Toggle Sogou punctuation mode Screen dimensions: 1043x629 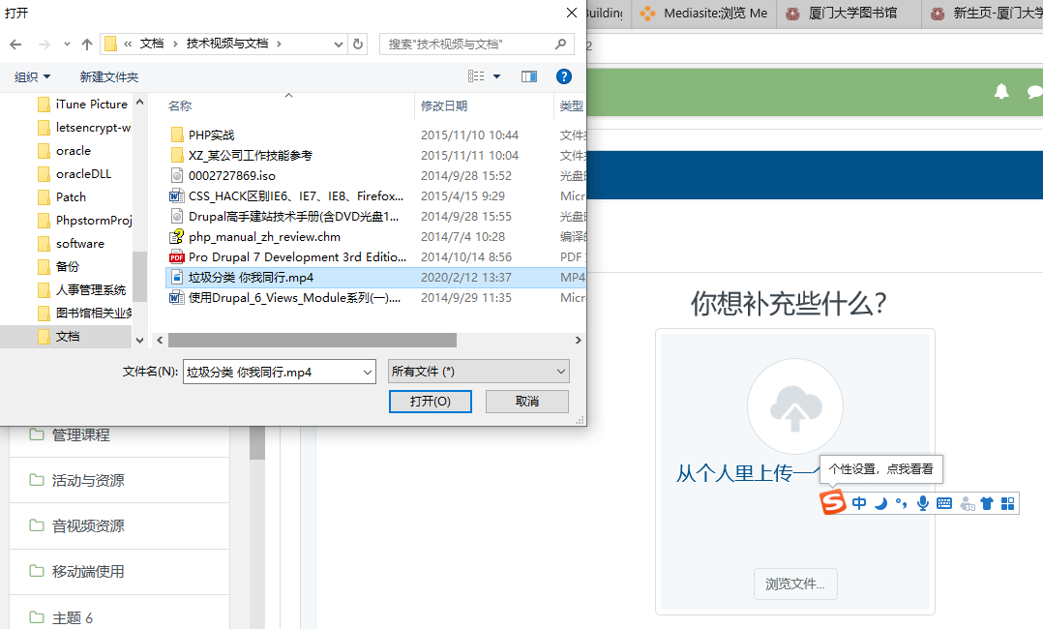click(902, 503)
